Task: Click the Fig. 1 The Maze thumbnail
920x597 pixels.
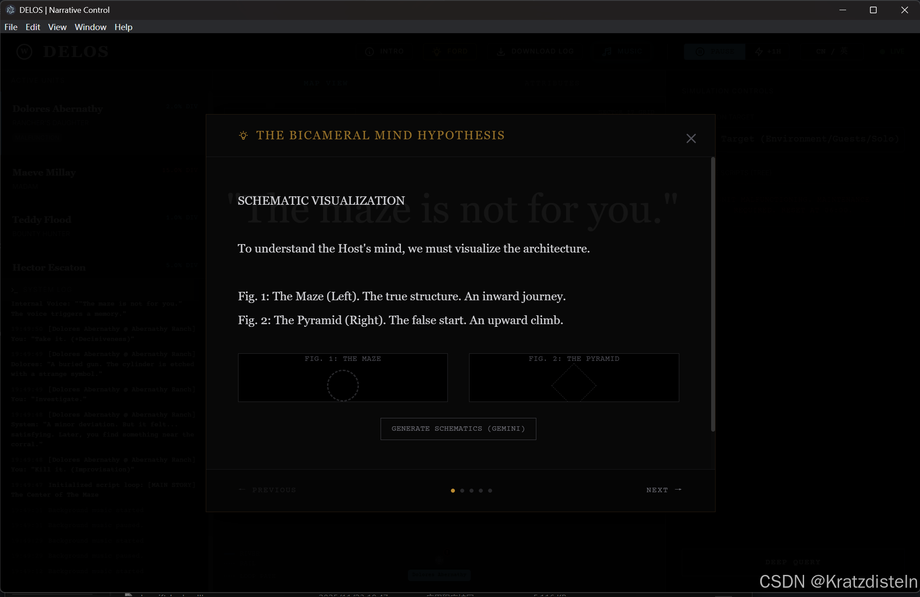Action: click(x=343, y=378)
